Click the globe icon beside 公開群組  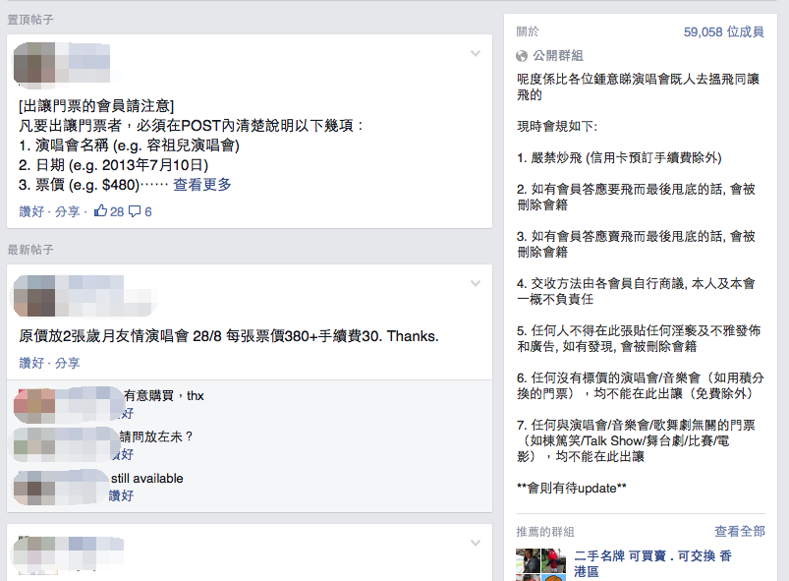point(522,56)
